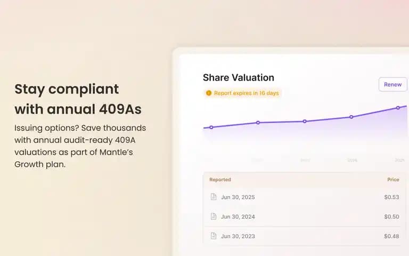Viewport: 409px width, 256px height.
Task: Select the second data point on valuation chart
Action: point(258,123)
